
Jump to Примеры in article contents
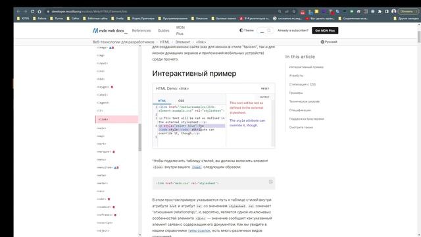pos(296,93)
